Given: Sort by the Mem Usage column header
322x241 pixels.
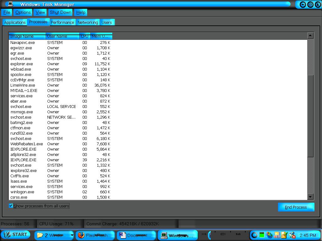Looking at the screenshot, I should click(x=101, y=36).
